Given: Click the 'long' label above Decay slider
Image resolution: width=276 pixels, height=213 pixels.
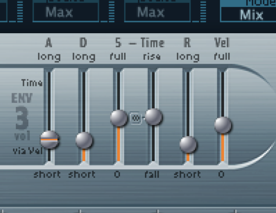Looking at the screenshot, I should pos(83,57).
